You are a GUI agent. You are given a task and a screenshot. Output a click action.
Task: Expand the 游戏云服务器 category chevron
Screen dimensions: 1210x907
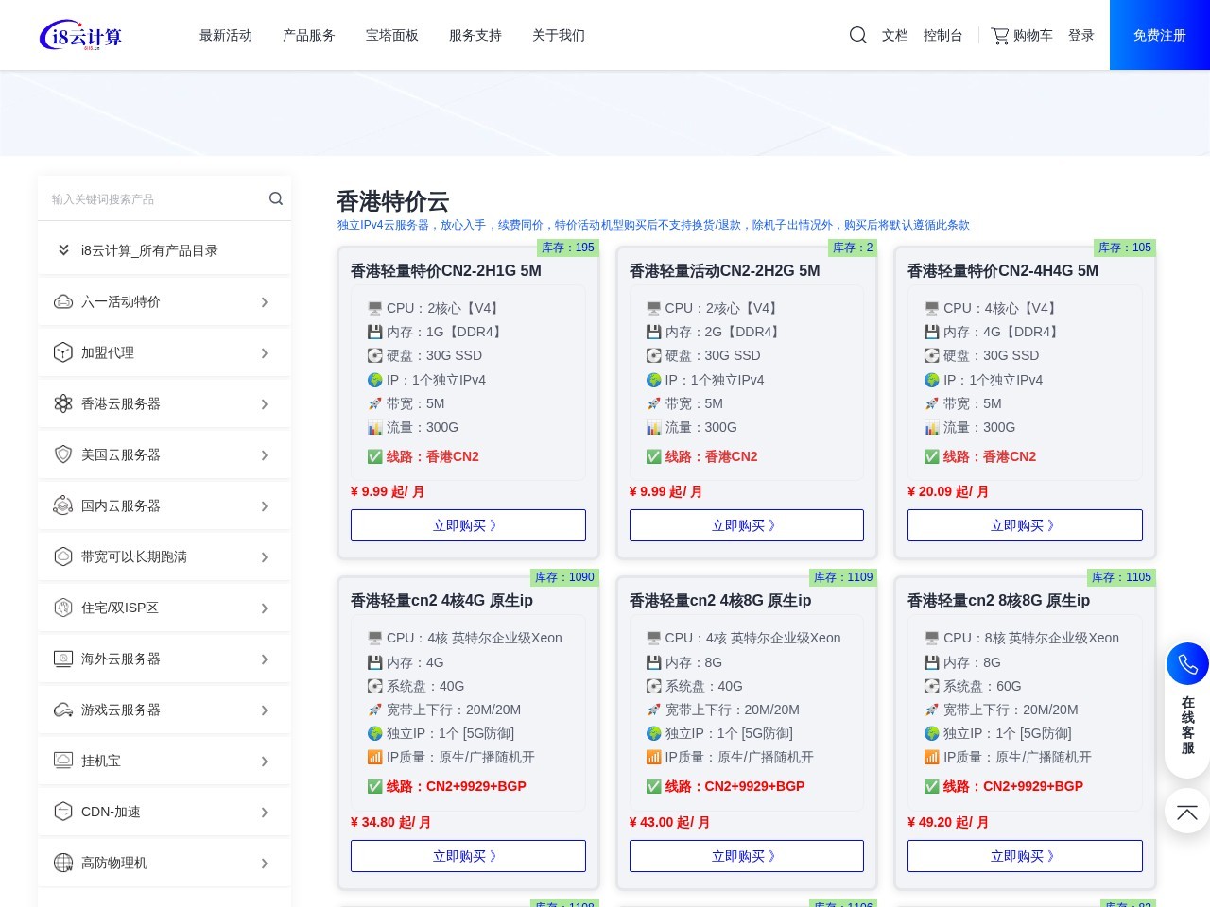point(265,710)
